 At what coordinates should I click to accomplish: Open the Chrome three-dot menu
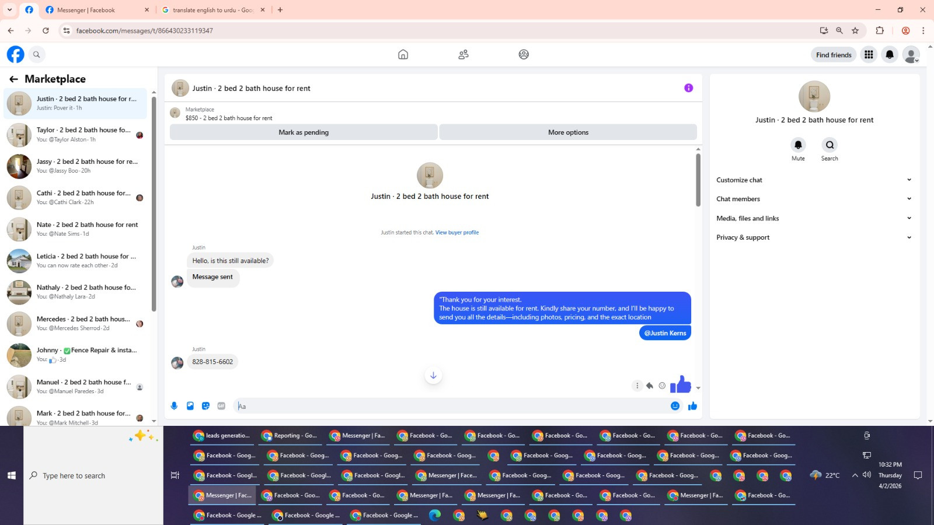(x=923, y=30)
